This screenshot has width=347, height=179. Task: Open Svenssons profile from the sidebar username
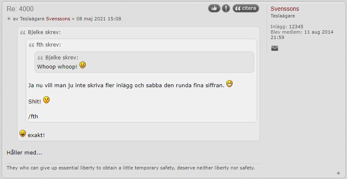pos(285,9)
